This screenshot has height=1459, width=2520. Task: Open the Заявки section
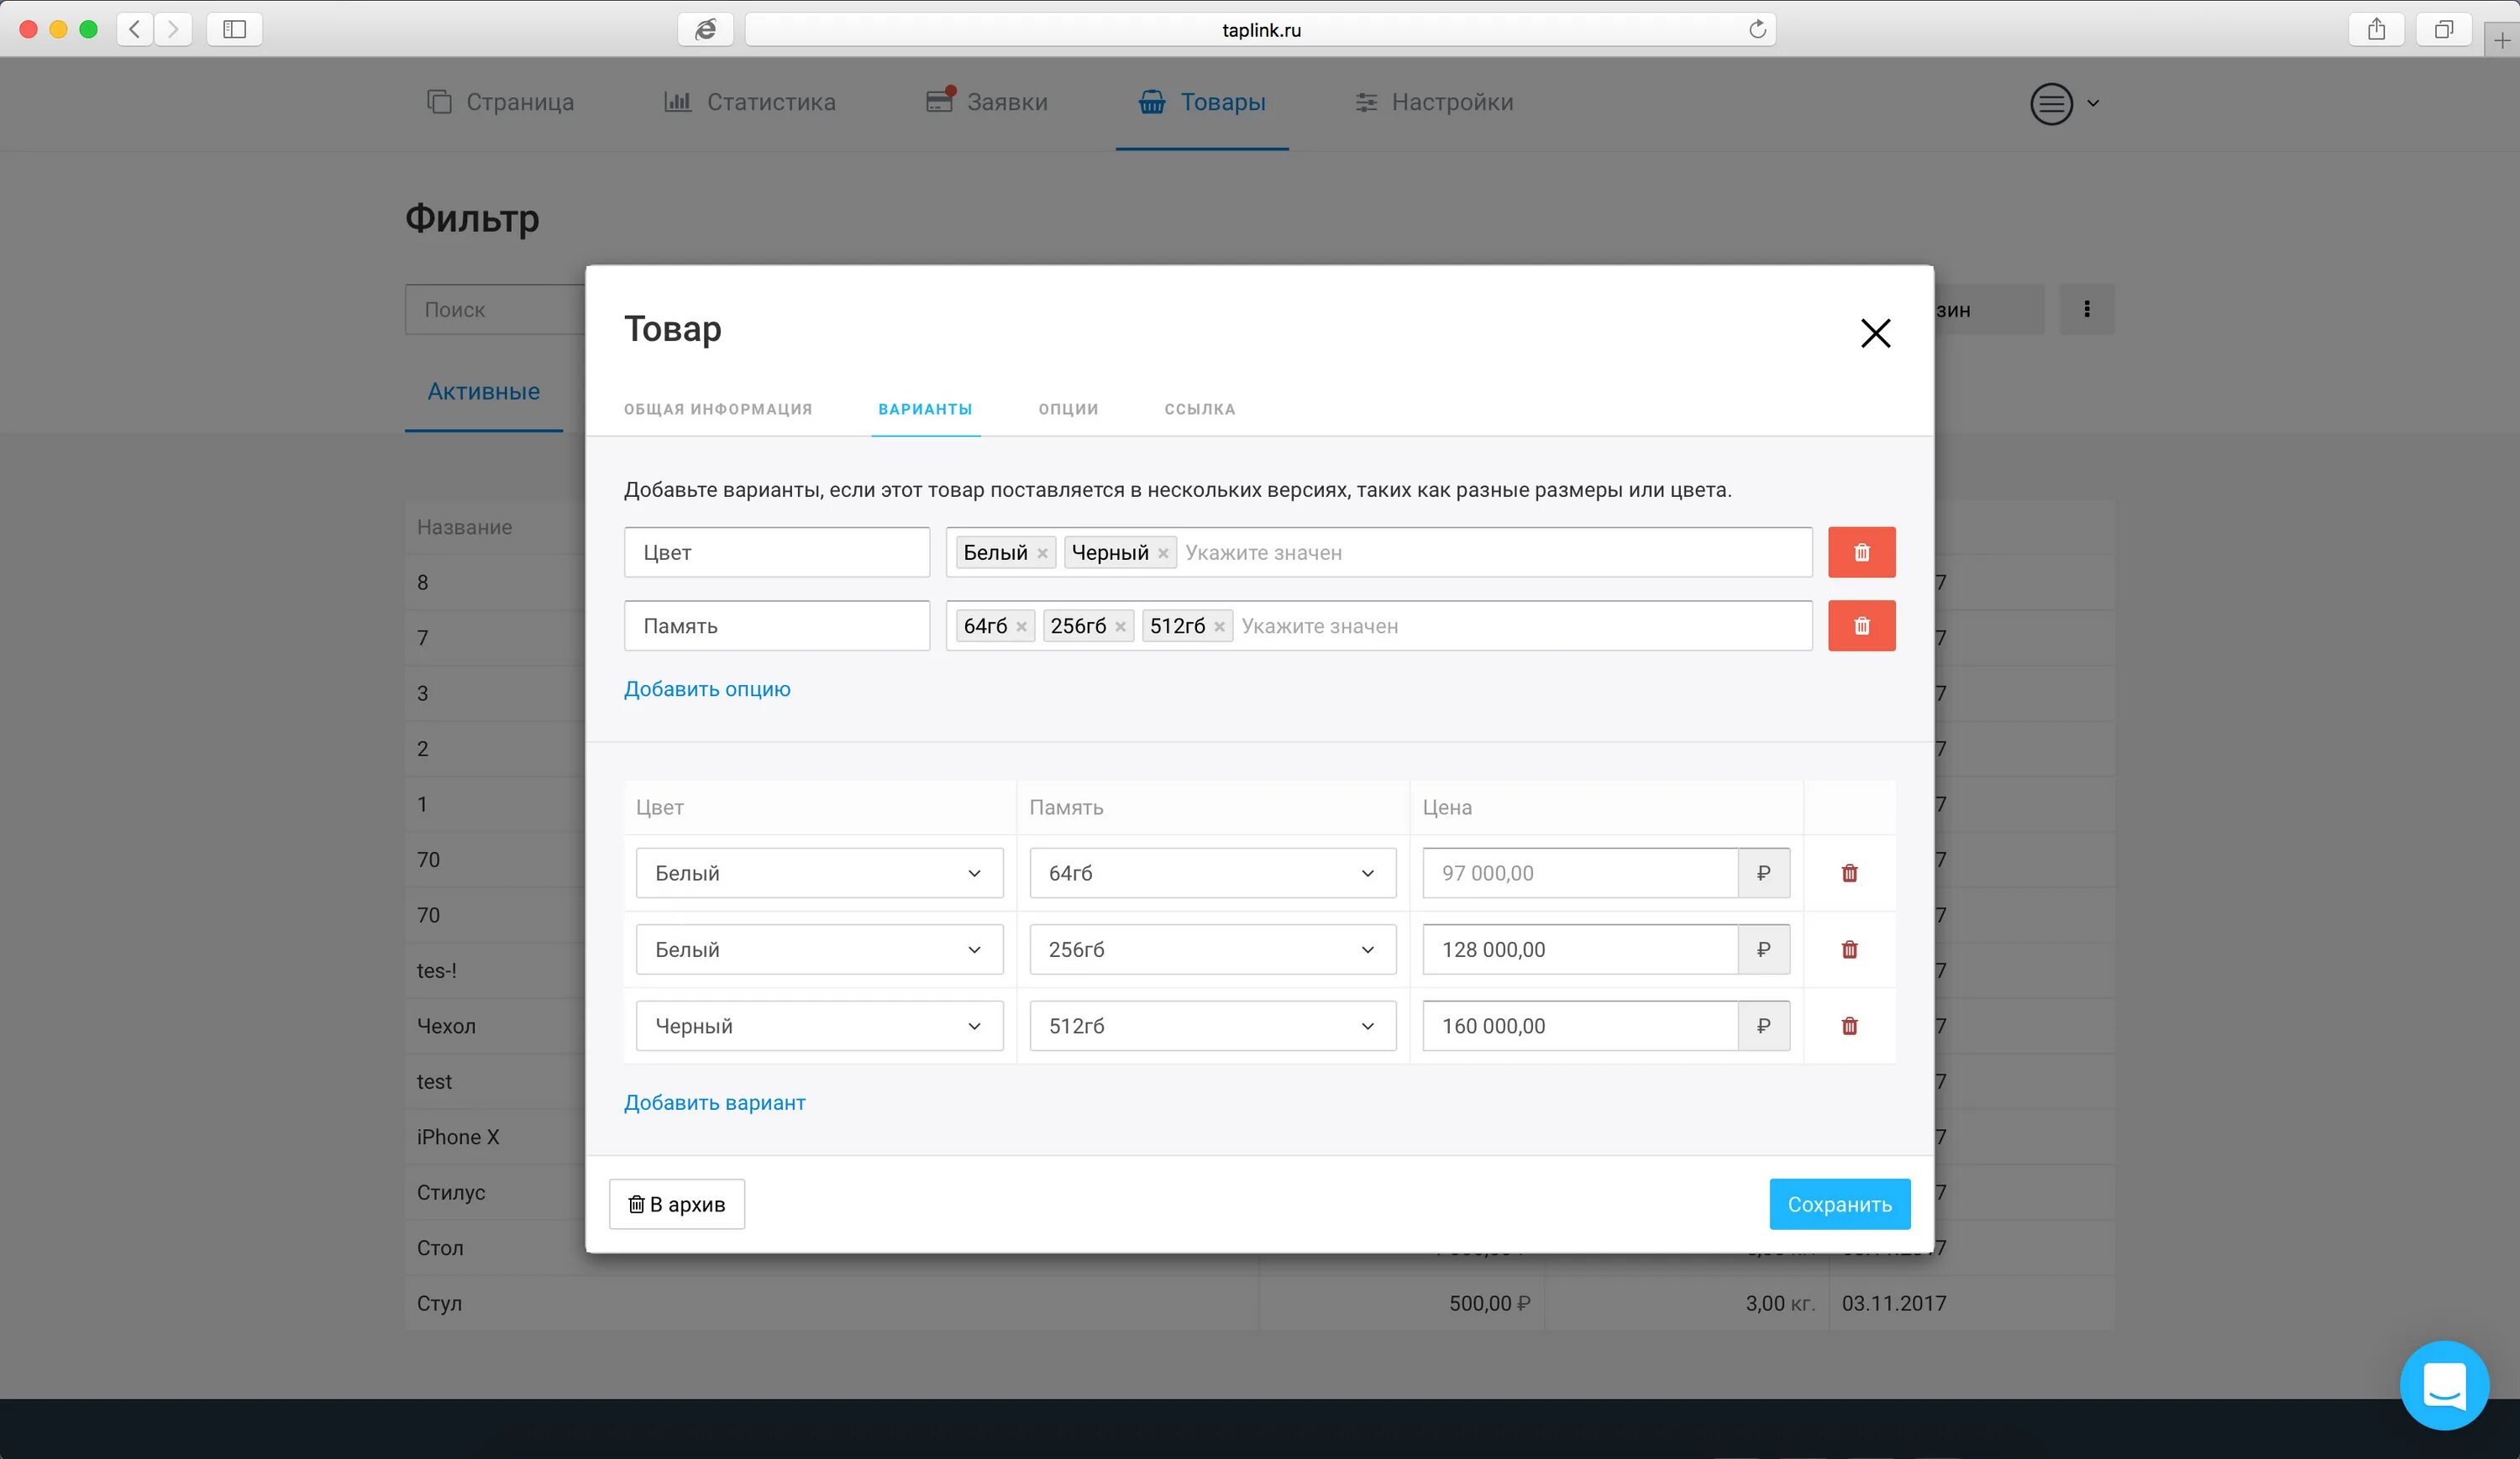point(987,102)
